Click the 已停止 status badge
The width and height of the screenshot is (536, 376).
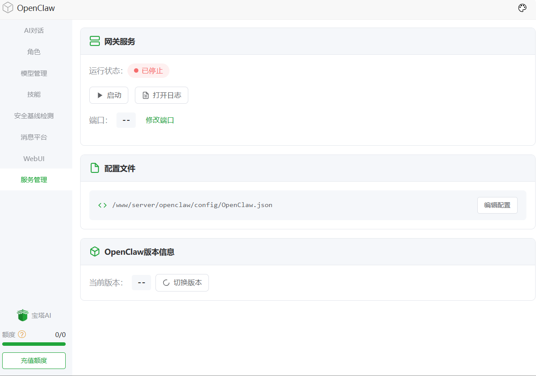(x=148, y=71)
